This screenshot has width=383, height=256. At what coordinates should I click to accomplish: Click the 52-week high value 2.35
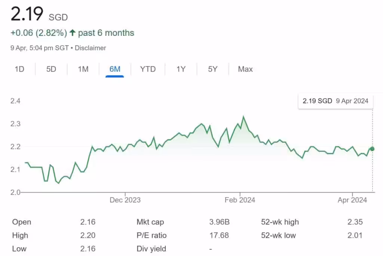pos(355,222)
